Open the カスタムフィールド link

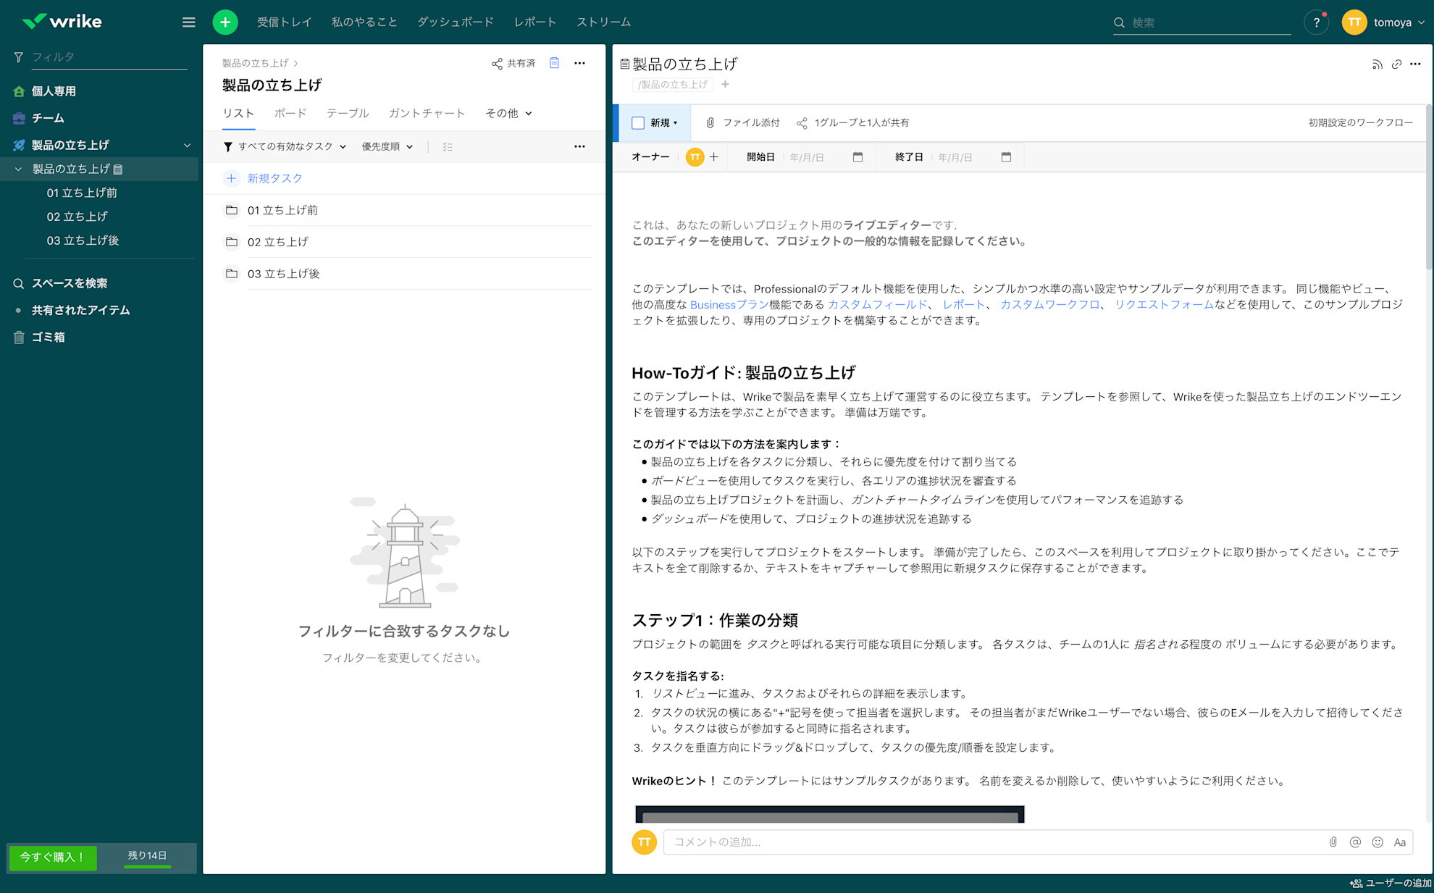pyautogui.click(x=877, y=305)
